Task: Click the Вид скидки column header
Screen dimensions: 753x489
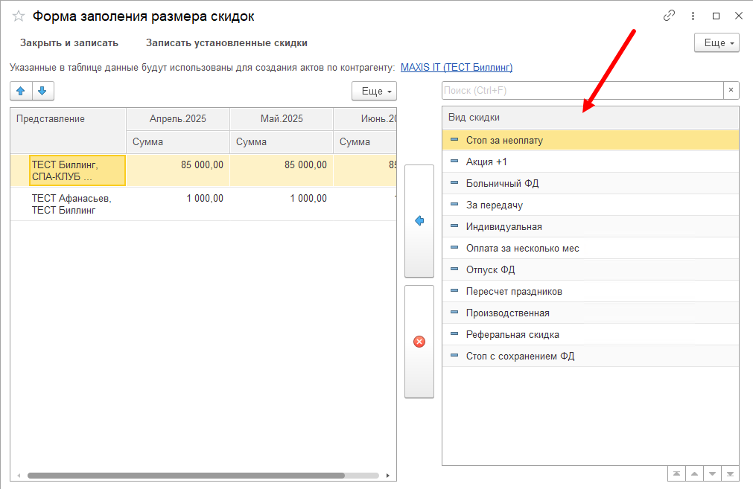Action: [x=590, y=117]
